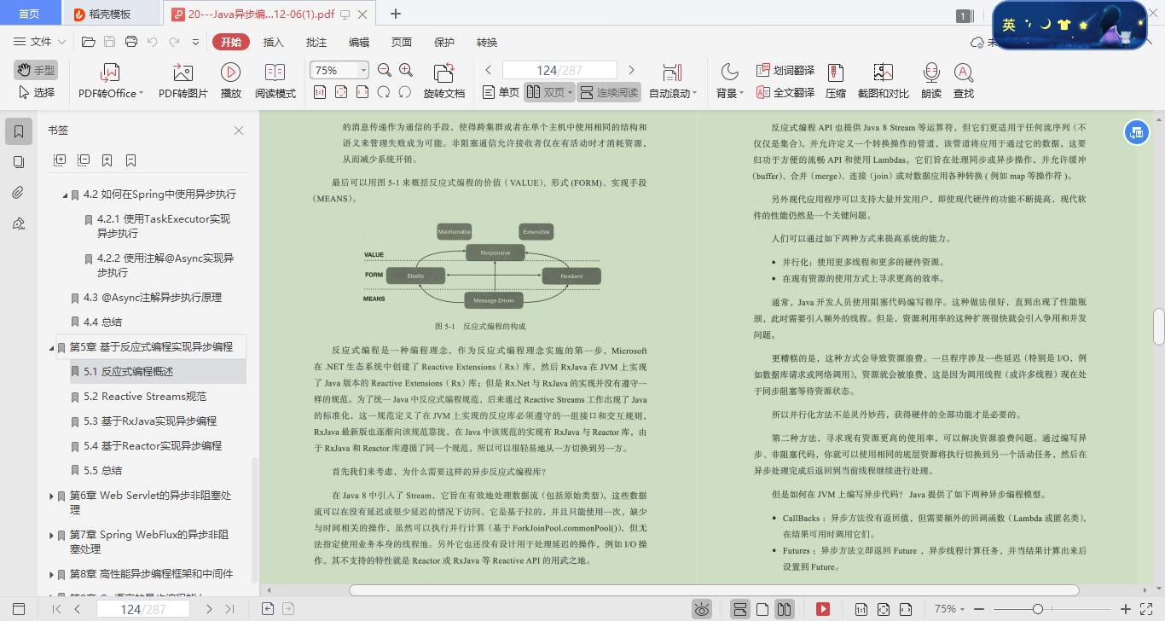The width and height of the screenshot is (1165, 621).
Task: Switch to the 批注 ribbon tab
Action: (316, 42)
